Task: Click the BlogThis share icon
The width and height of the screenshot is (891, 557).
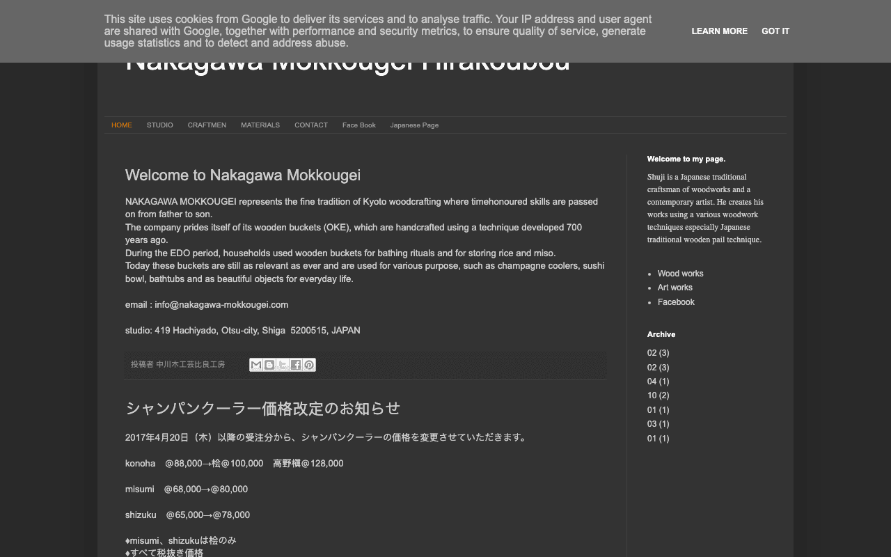Action: click(x=269, y=365)
